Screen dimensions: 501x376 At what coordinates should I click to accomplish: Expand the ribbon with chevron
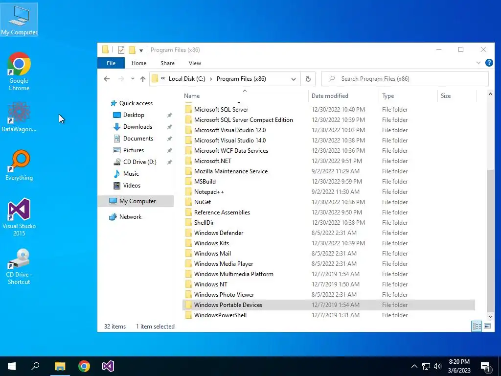tap(478, 63)
